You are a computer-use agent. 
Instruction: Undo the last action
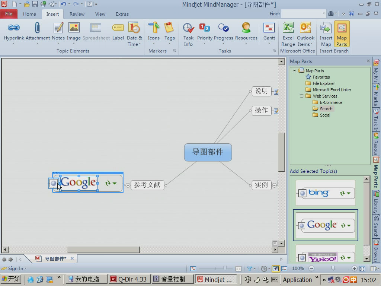pos(63,4)
